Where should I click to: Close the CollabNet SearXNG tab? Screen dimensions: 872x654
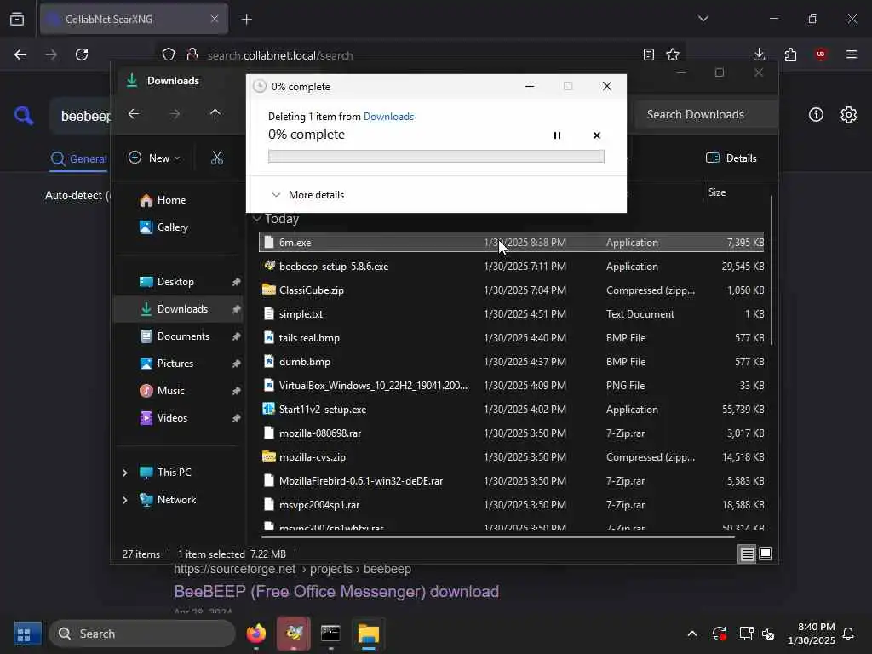[x=215, y=19]
